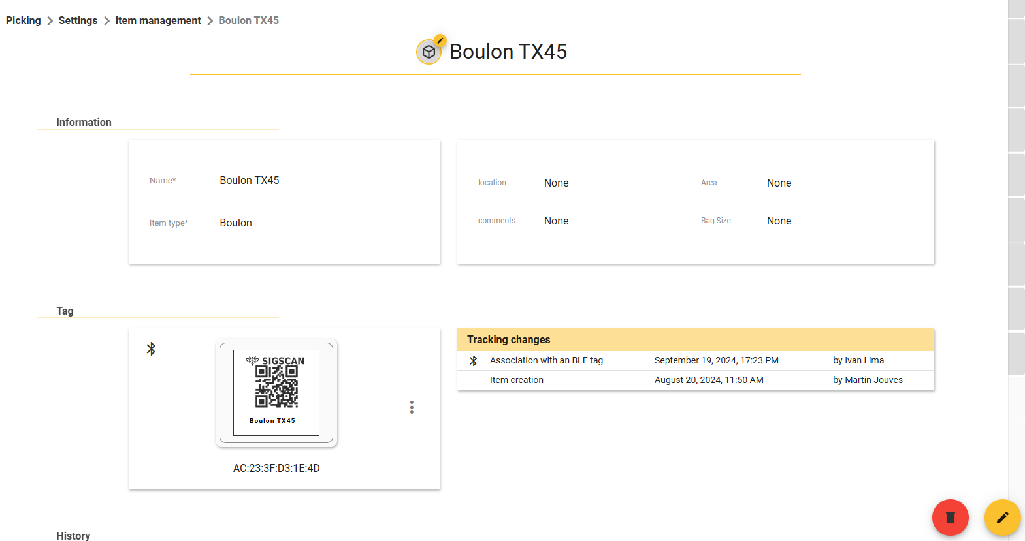Click the SIGSCAN QR code tag image
Viewport: 1025px width, 541px height.
pos(276,393)
